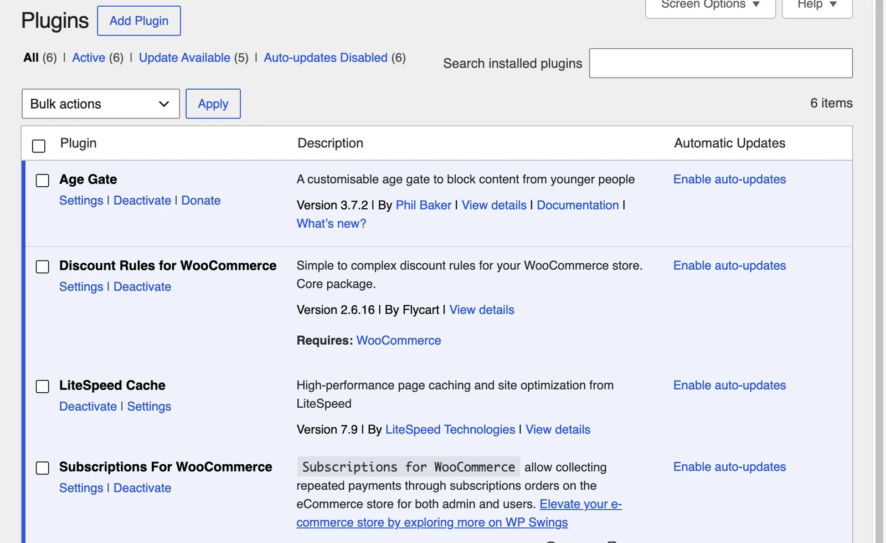This screenshot has width=886, height=543.
Task: Click the LiteSpeed Cache plugin name
Action: click(x=112, y=385)
